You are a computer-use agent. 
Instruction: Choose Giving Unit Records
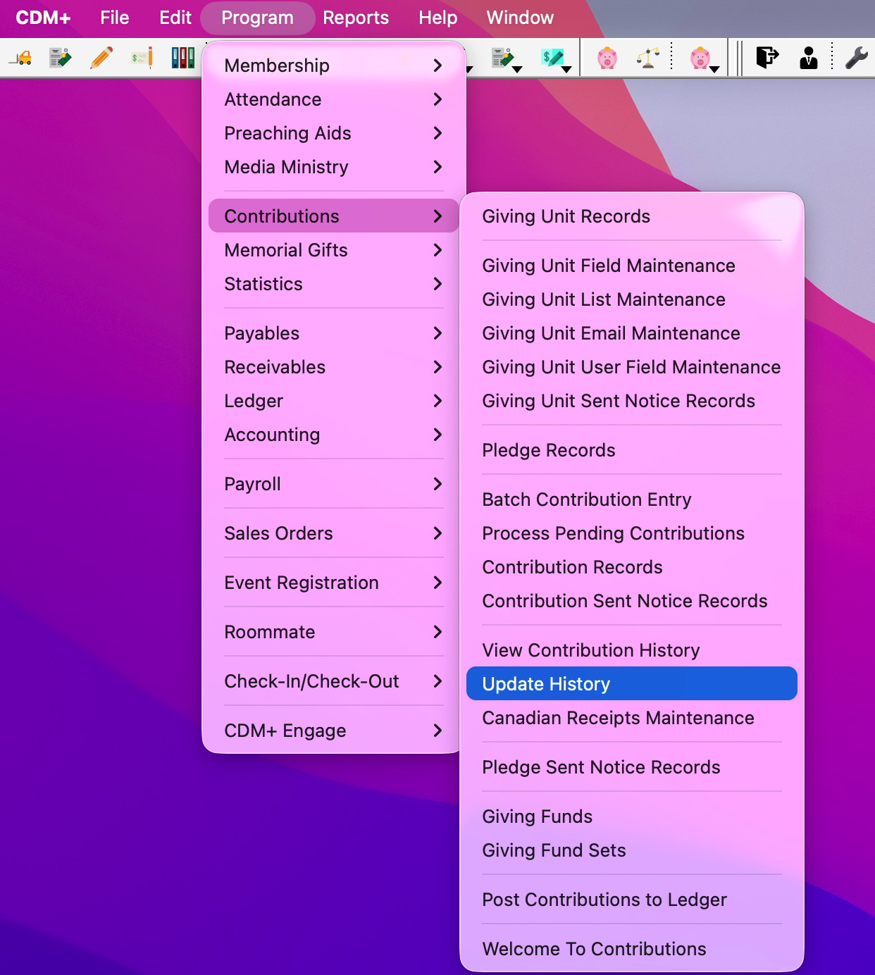pyautogui.click(x=632, y=216)
